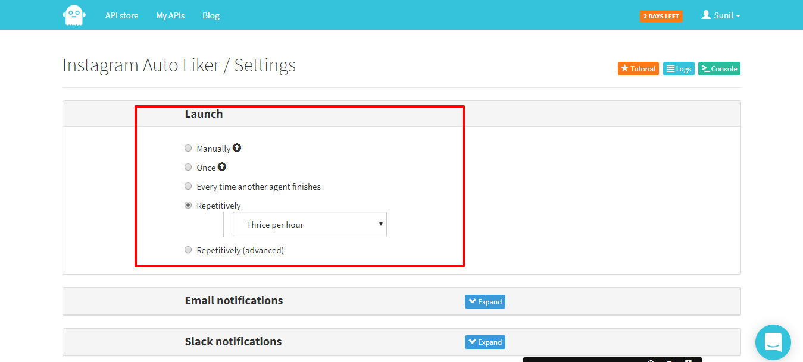The image size is (803, 362).
Task: Select the Manually launch option
Action: tap(188, 148)
